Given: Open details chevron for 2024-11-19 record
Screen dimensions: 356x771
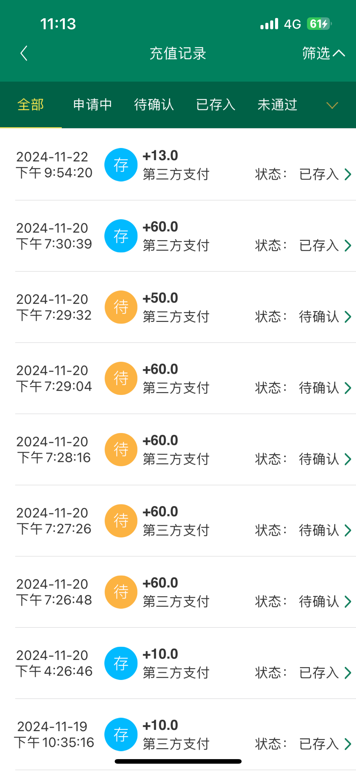Looking at the screenshot, I should [x=348, y=744].
